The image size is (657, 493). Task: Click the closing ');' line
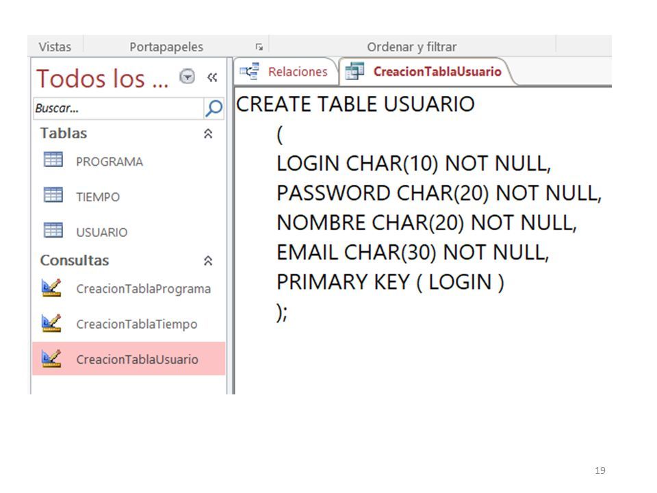click(x=282, y=312)
